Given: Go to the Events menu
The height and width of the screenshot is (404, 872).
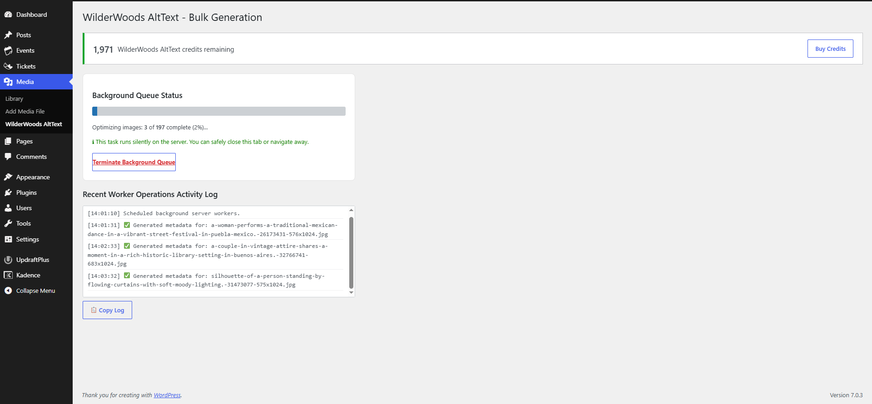Looking at the screenshot, I should point(25,50).
